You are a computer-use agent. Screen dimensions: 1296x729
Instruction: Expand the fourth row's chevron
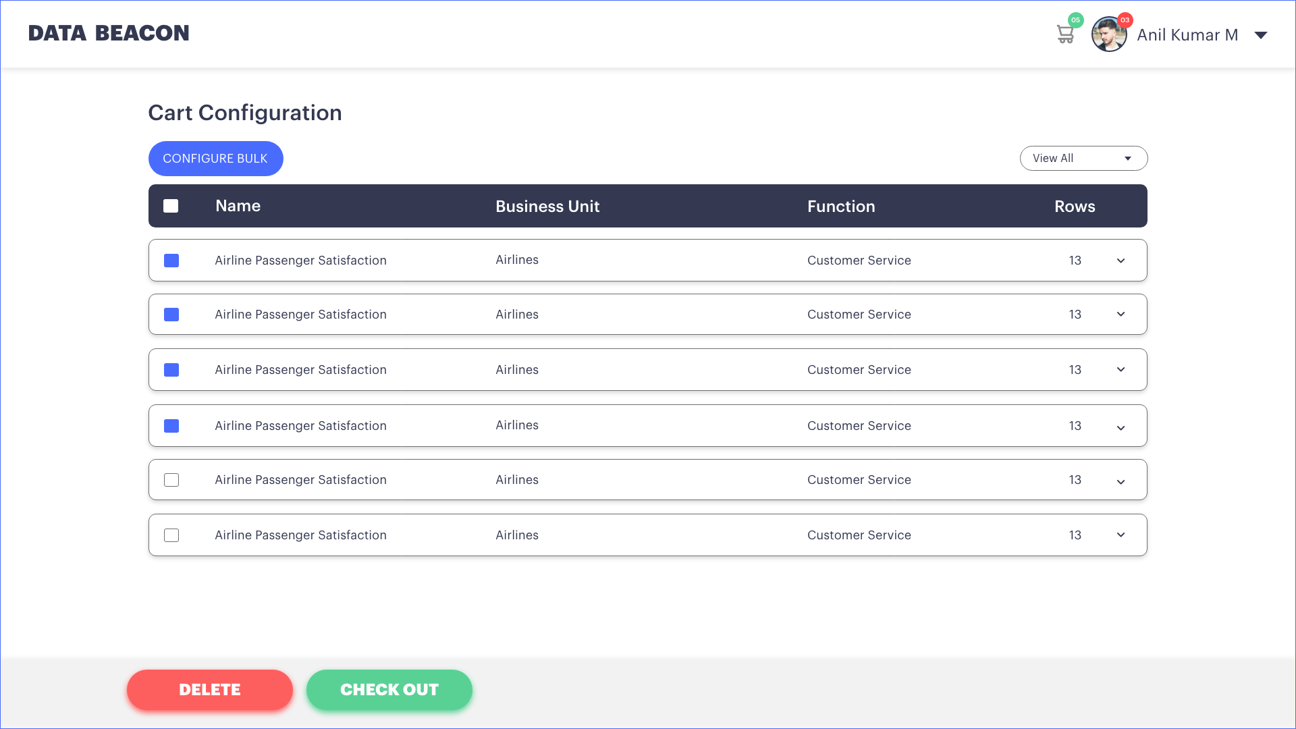pos(1120,427)
